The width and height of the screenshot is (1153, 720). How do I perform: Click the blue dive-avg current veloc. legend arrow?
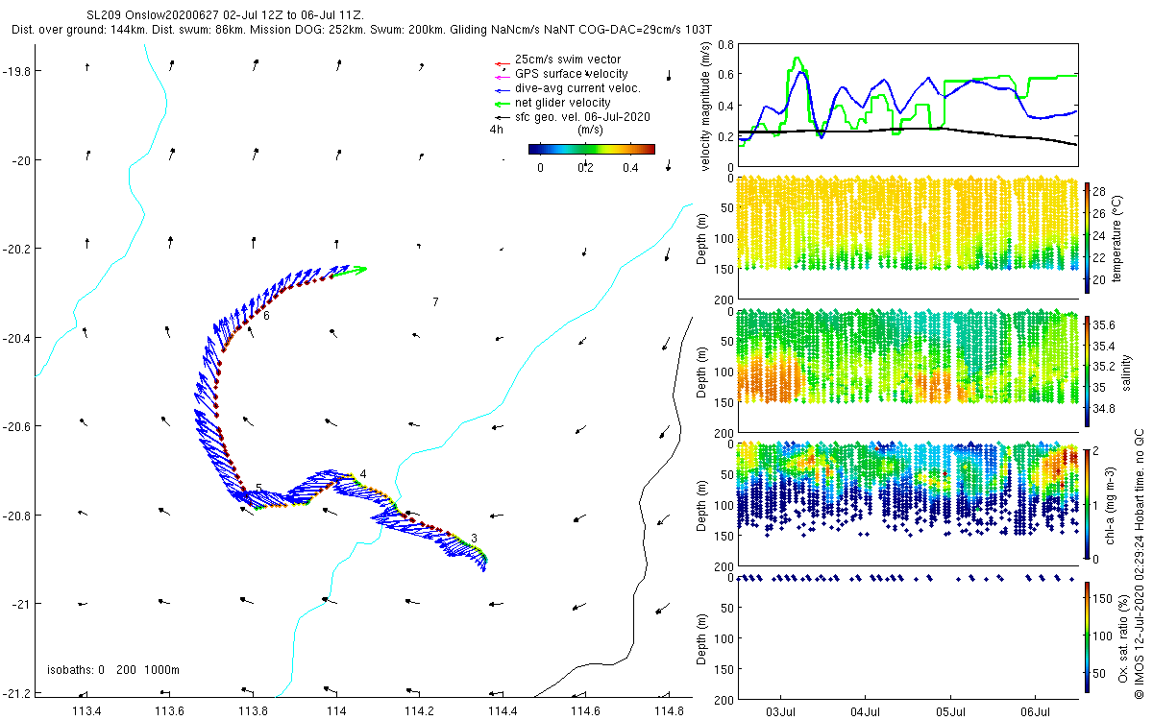tap(501, 88)
